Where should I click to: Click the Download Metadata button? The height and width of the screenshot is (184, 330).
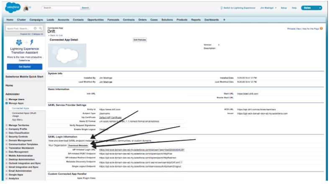coord(78,145)
